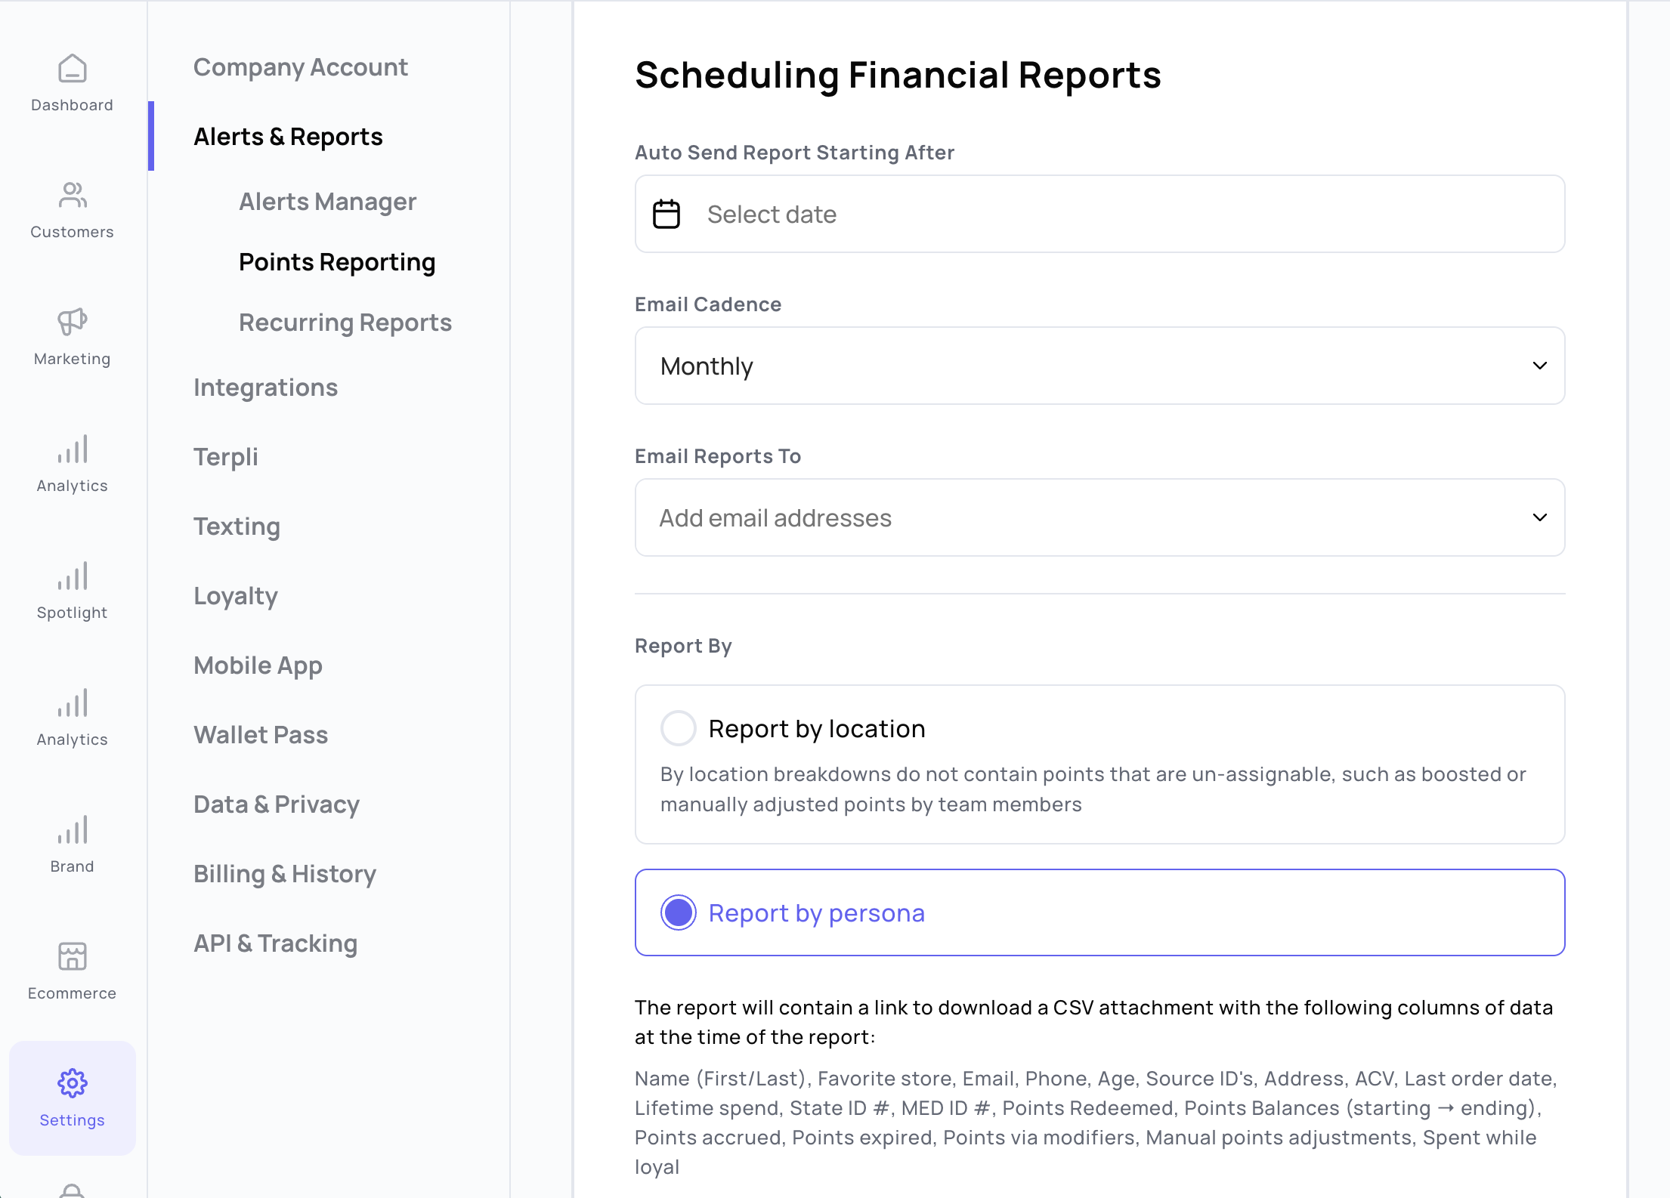Open Marketing megaphone icon

coord(73,323)
